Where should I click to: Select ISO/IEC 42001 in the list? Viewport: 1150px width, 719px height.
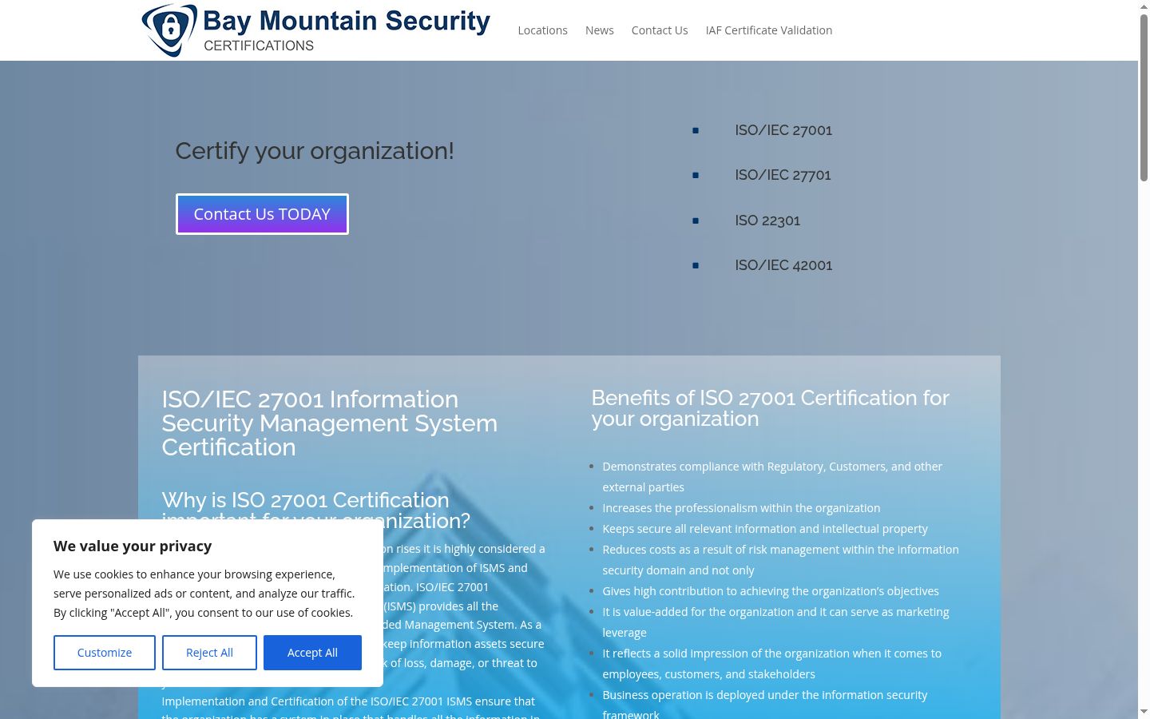click(783, 265)
